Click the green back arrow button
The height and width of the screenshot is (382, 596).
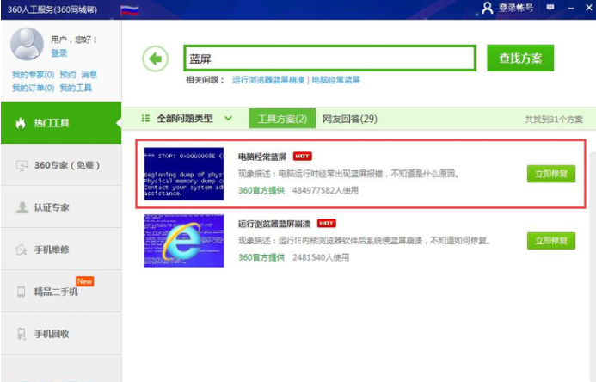click(x=155, y=59)
